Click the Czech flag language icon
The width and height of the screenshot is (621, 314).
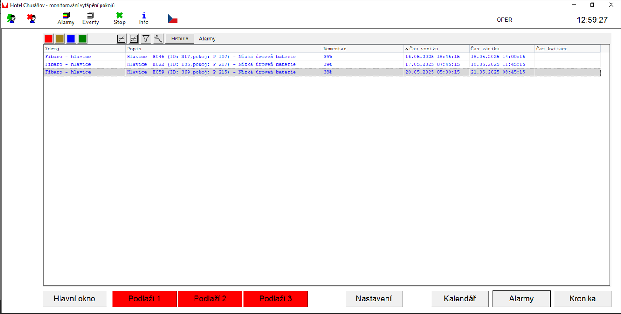(173, 19)
